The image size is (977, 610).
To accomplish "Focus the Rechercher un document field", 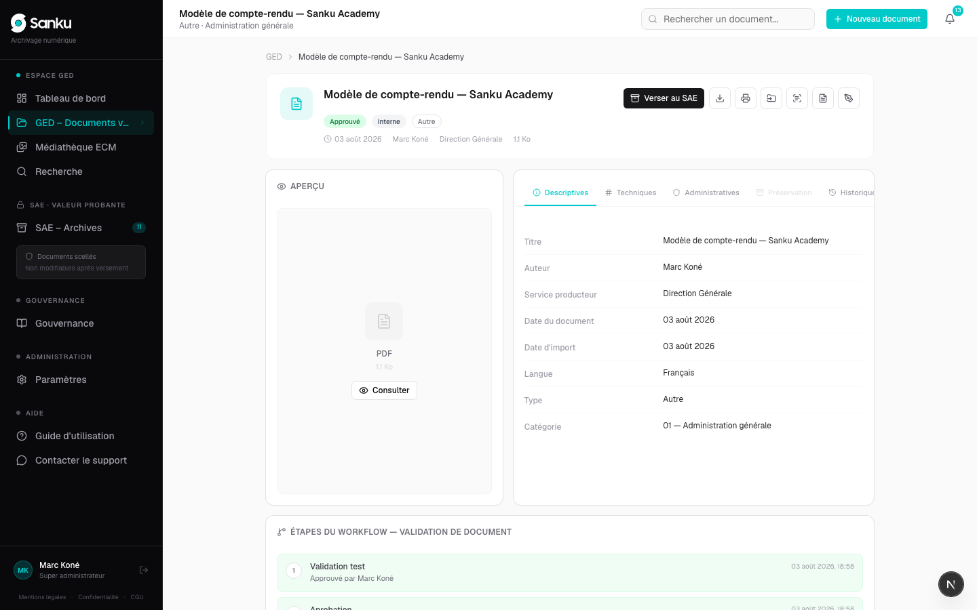I will pos(727,19).
